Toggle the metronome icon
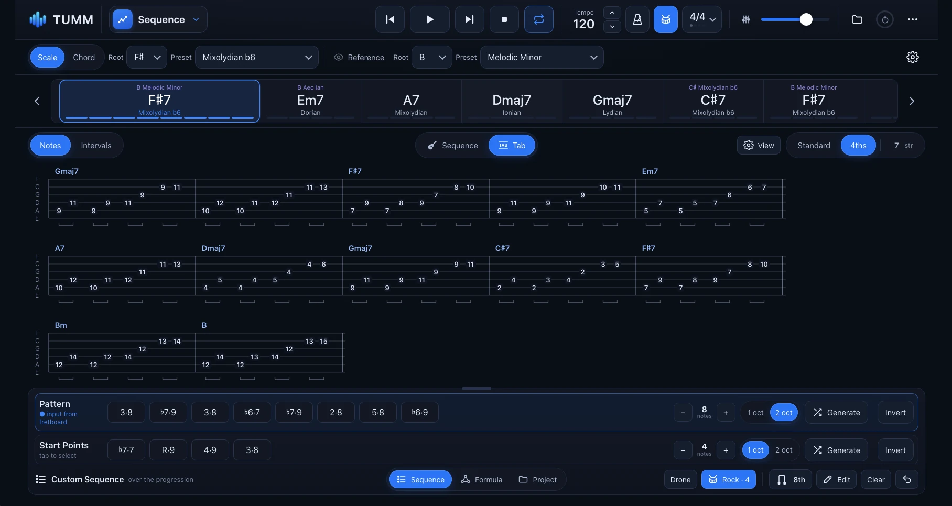This screenshot has height=506, width=952. click(x=637, y=19)
